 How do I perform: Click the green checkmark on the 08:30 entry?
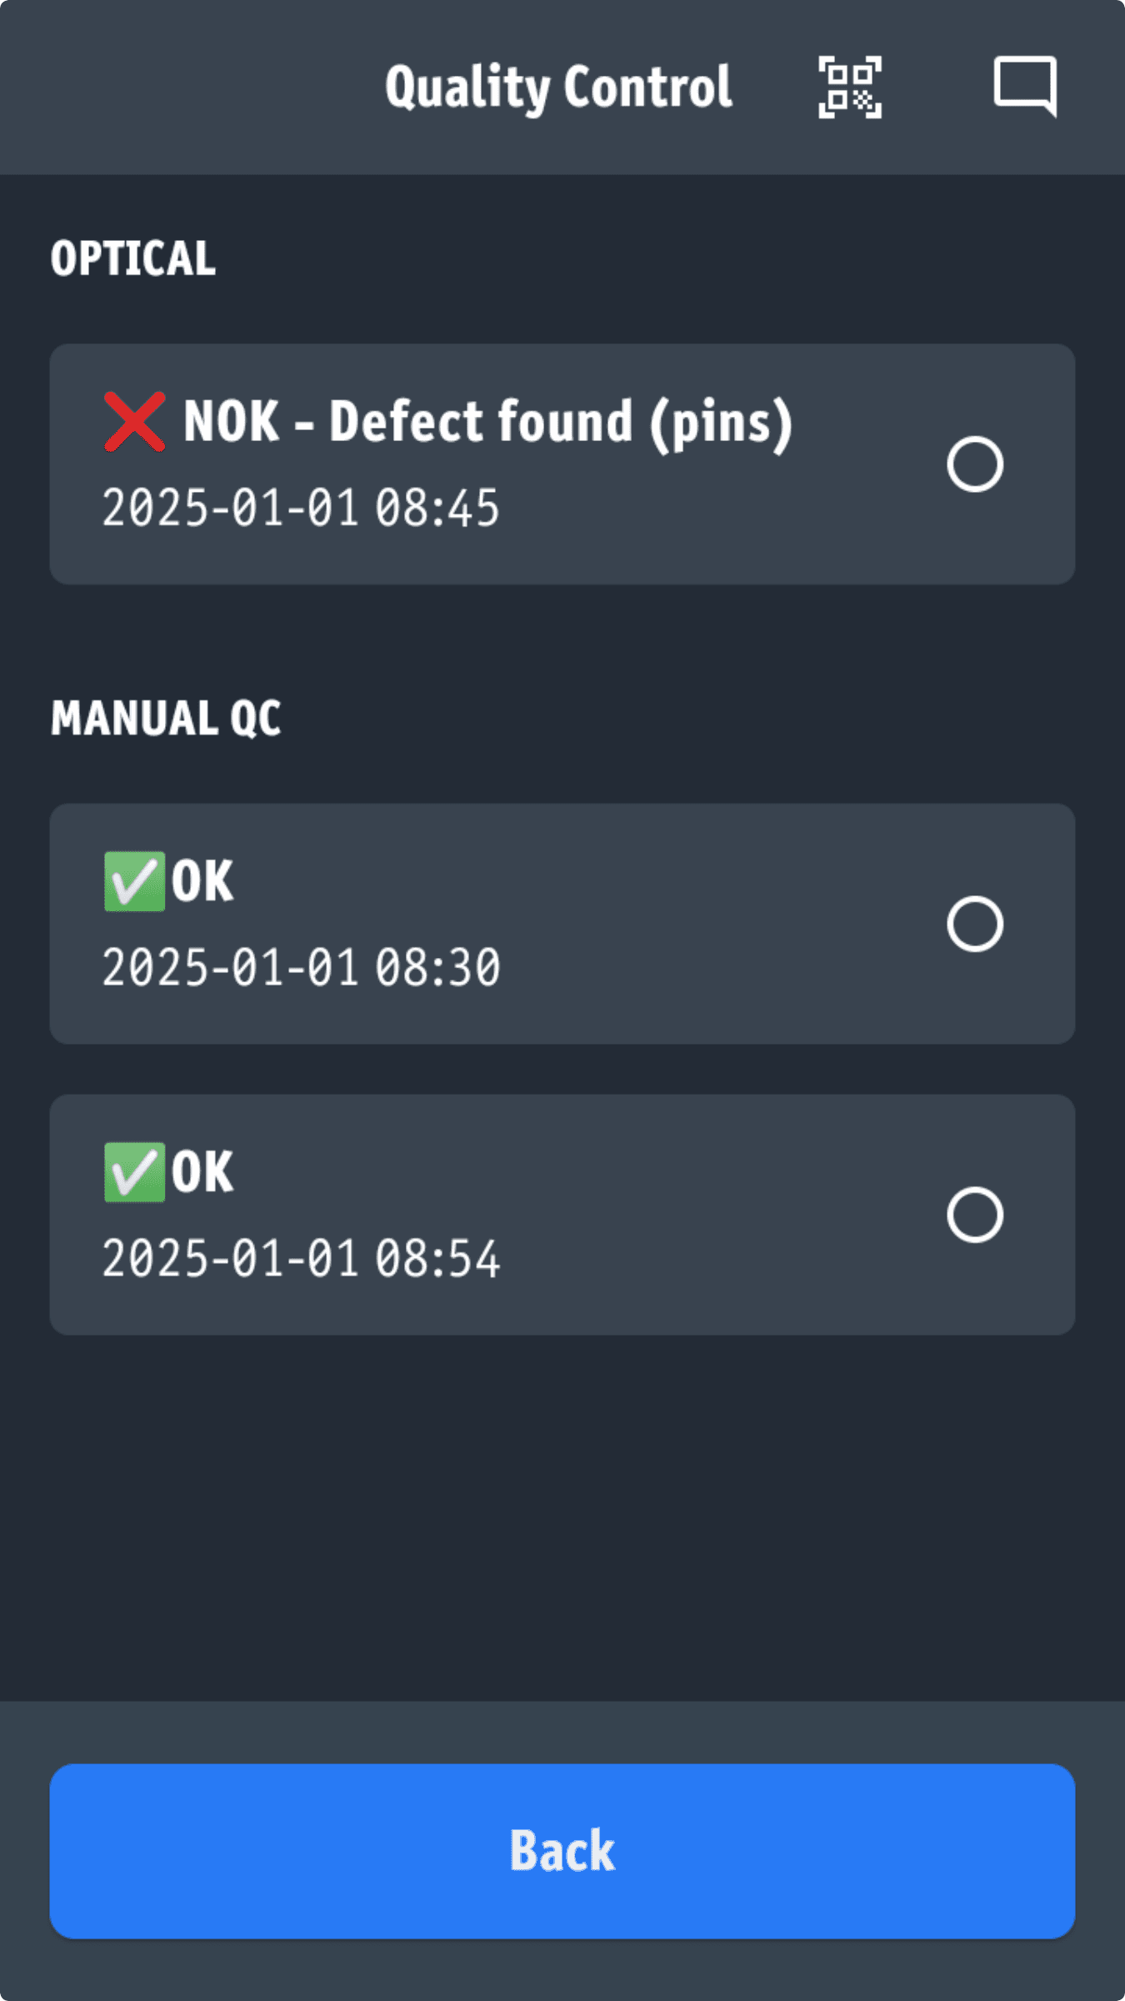[133, 880]
